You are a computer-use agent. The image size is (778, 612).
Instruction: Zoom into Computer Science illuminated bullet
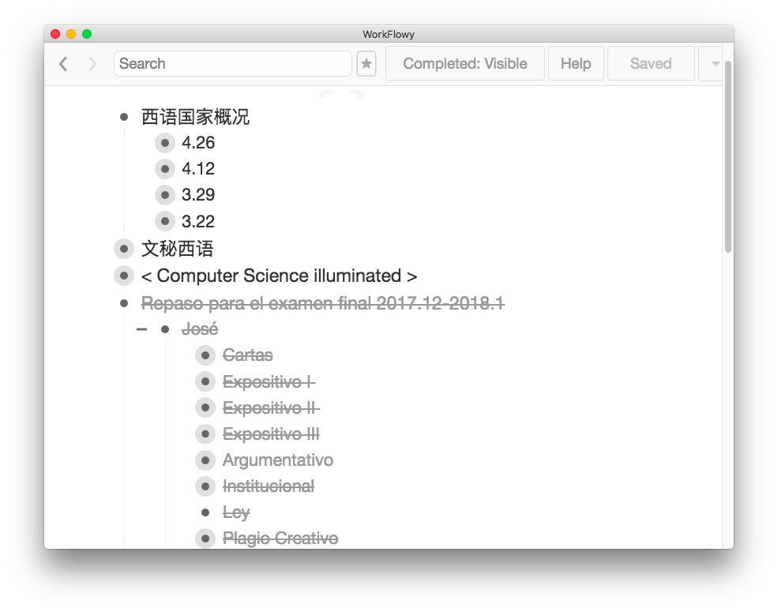pyautogui.click(x=124, y=276)
